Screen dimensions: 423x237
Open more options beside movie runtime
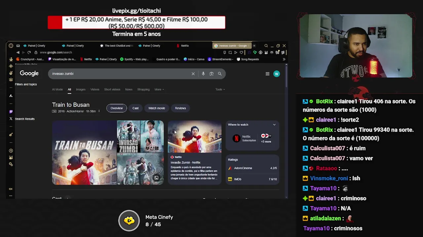(x=99, y=111)
